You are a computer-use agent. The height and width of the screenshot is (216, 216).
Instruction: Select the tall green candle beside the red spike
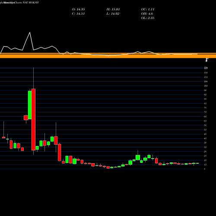[30, 105]
